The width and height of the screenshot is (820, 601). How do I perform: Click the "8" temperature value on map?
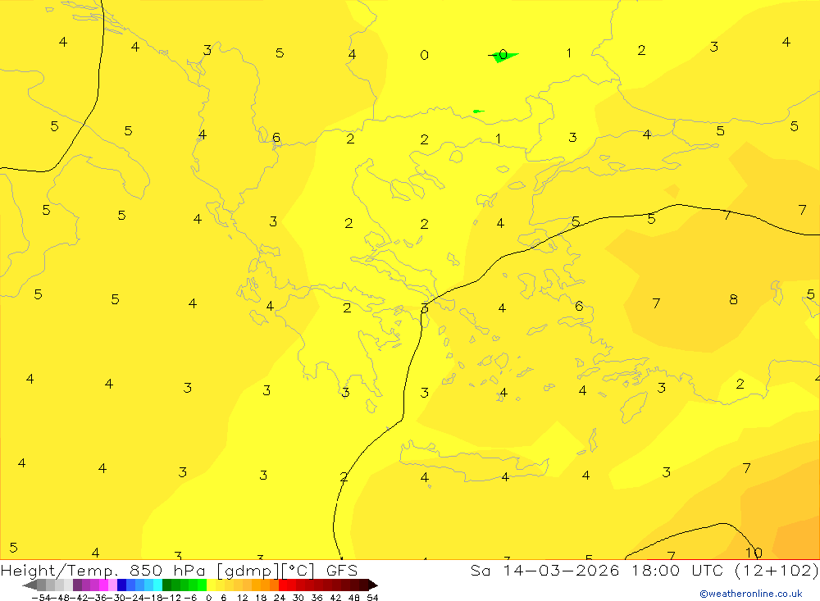pos(733,299)
